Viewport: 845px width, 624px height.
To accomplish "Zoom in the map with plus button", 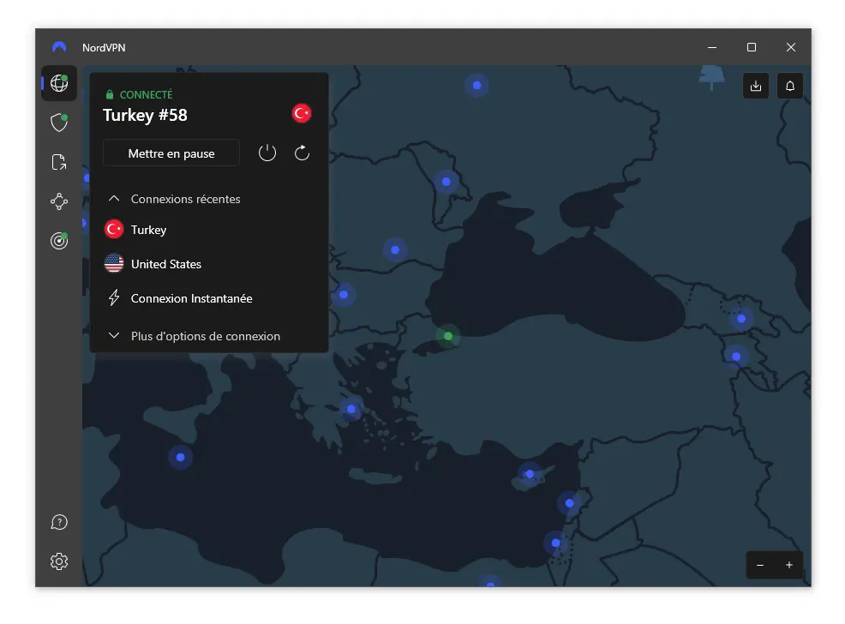I will pos(789,565).
